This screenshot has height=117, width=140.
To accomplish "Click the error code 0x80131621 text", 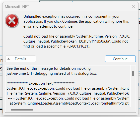I will (78, 46).
